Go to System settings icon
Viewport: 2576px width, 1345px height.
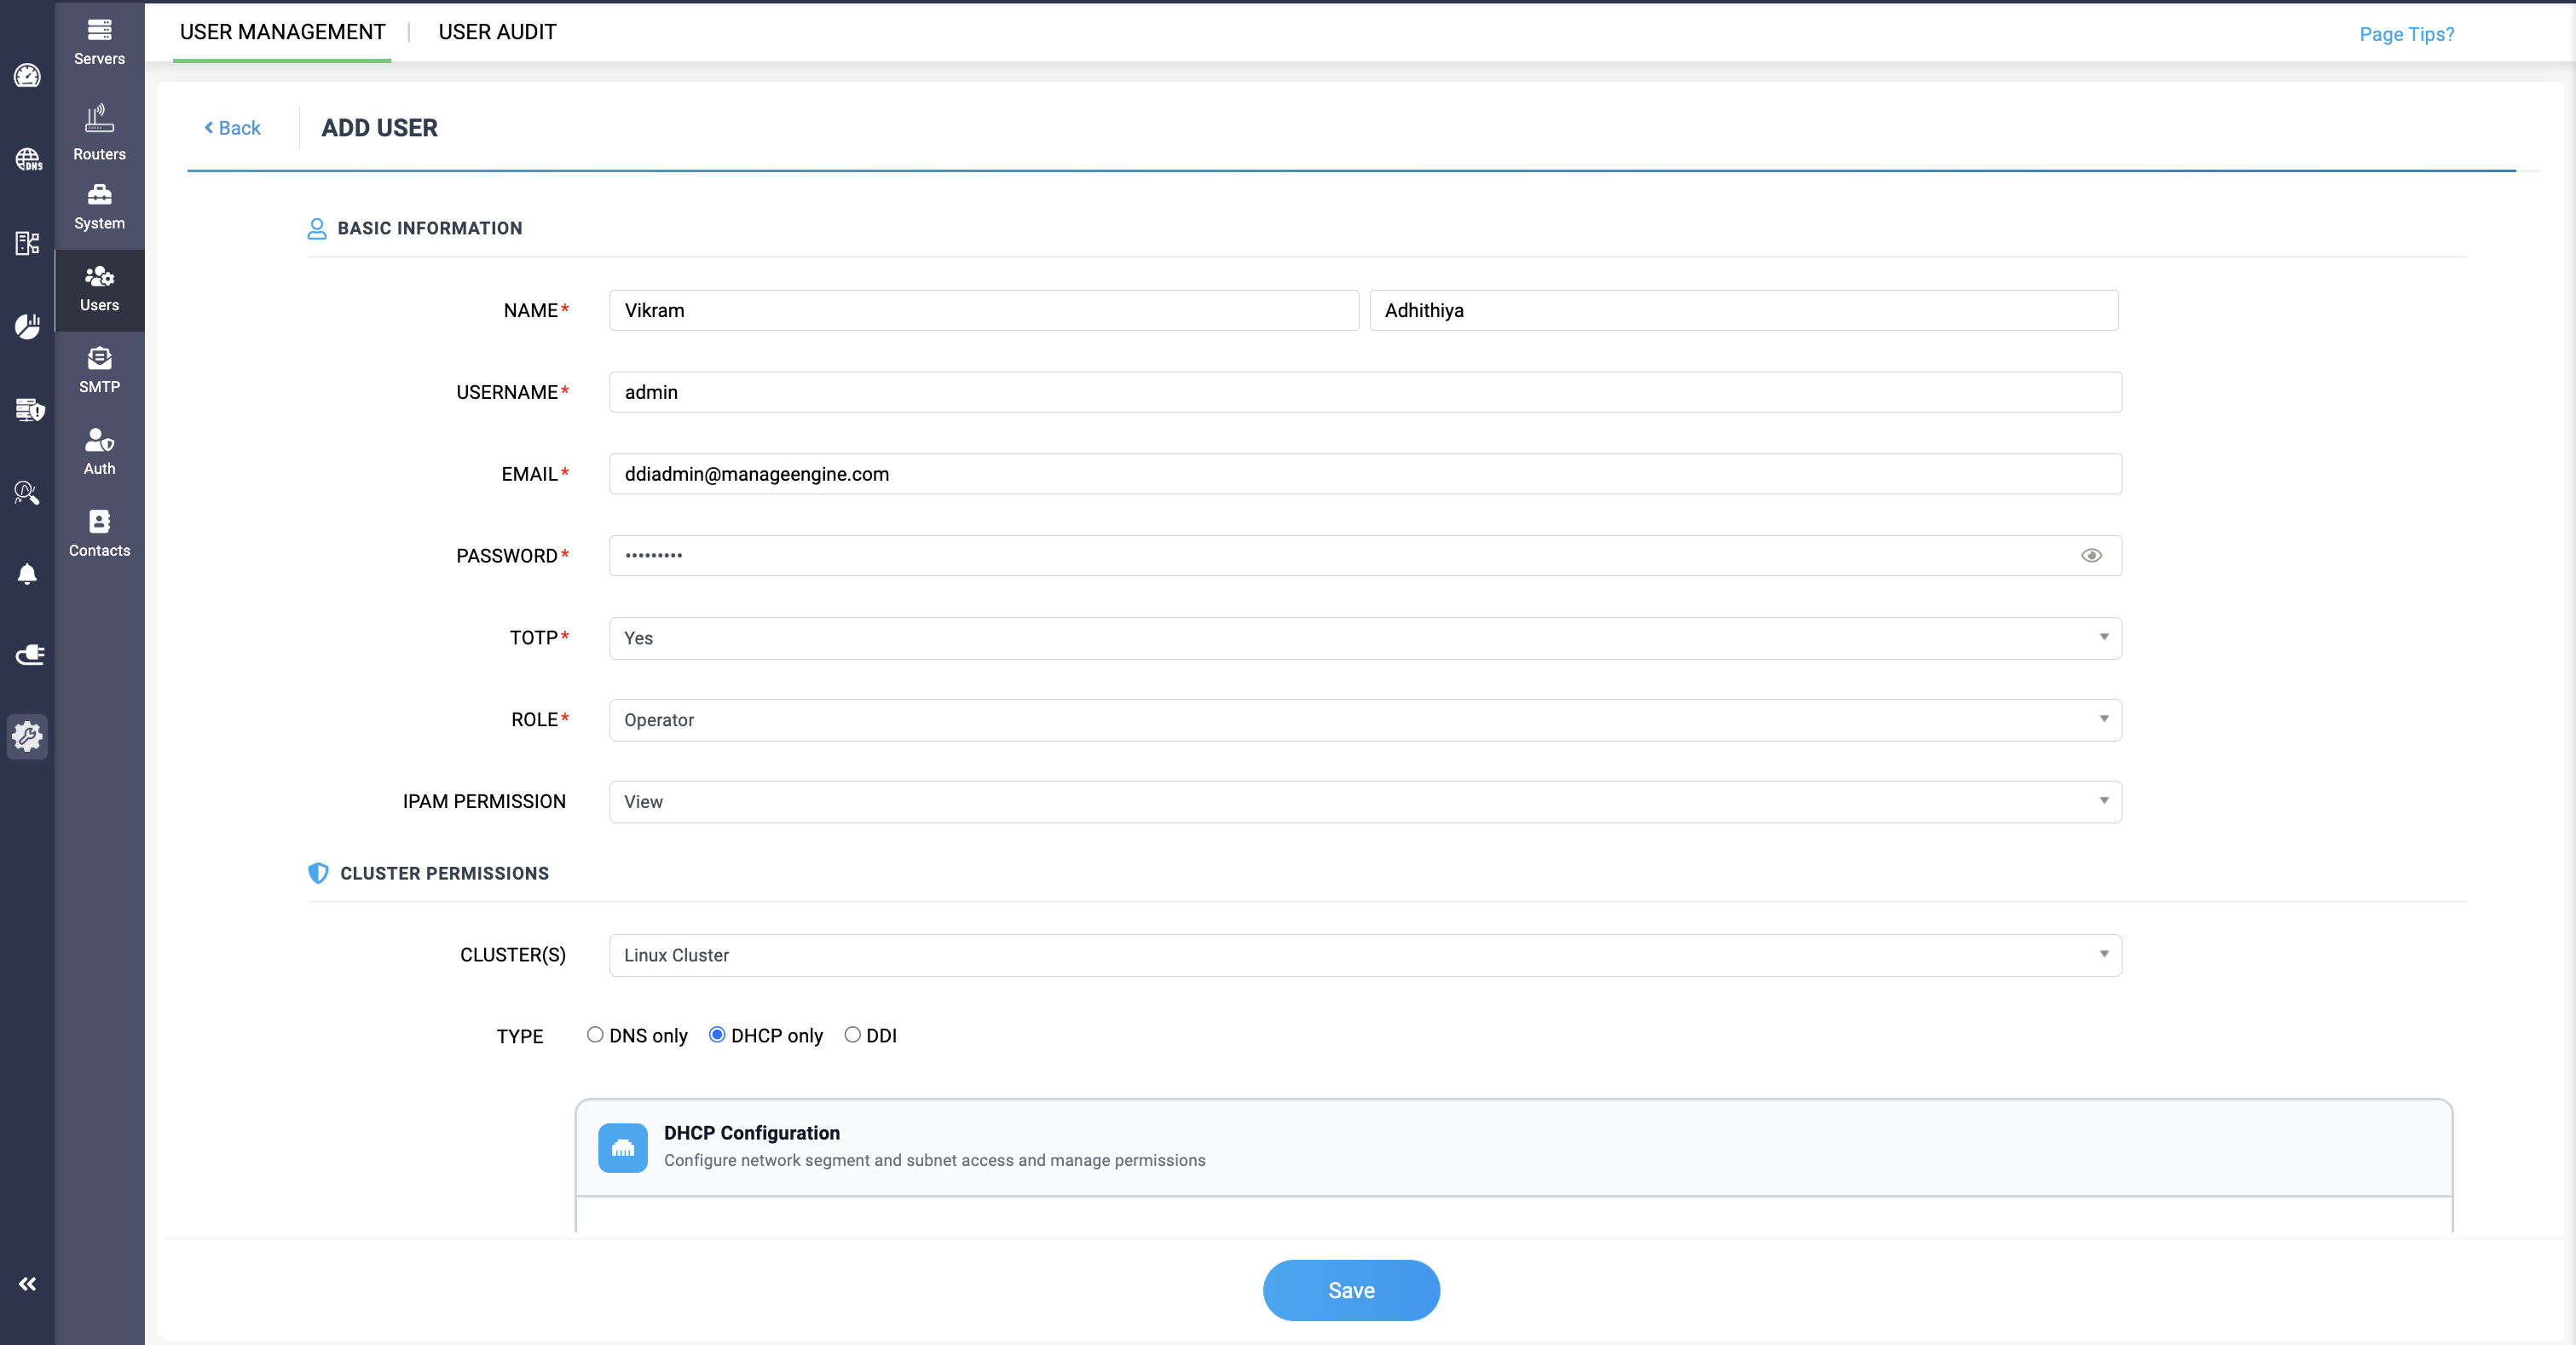pyautogui.click(x=99, y=206)
